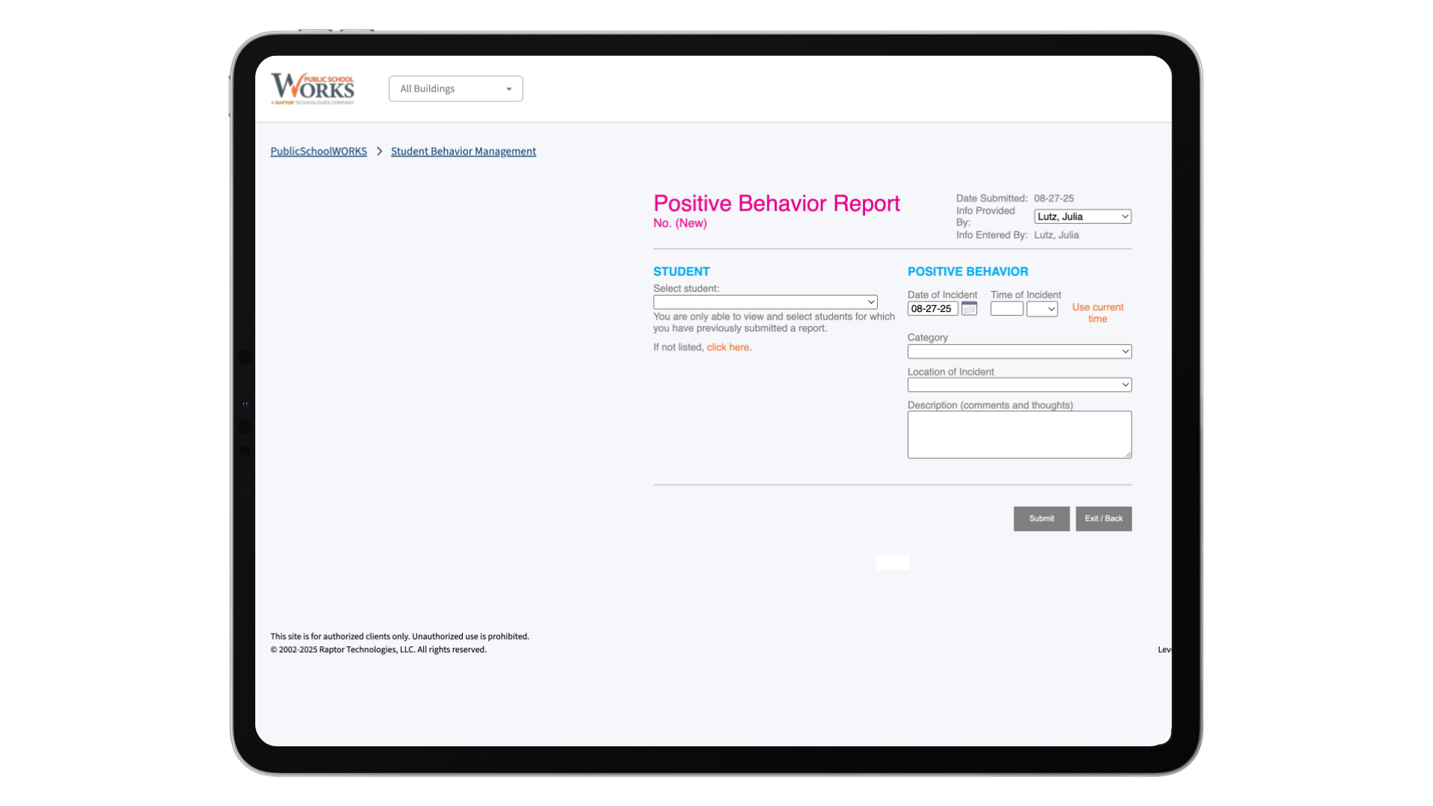
Task: Click inside the Description comments box
Action: coord(1019,434)
